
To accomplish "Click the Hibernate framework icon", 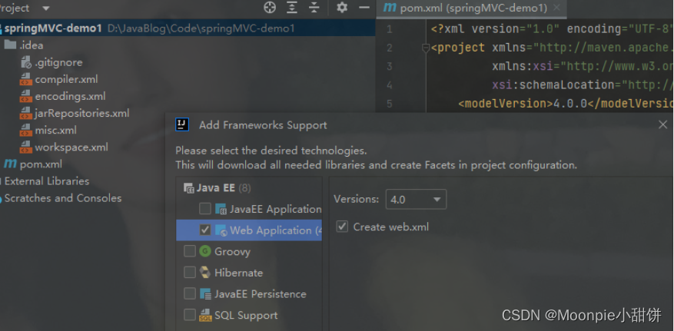I will 205,273.
